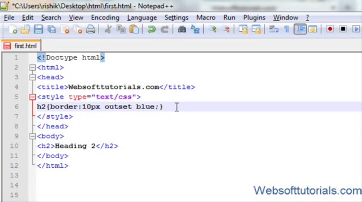This screenshot has width=362, height=202.
Task: Select the first.html document tab
Action: (x=21, y=46)
